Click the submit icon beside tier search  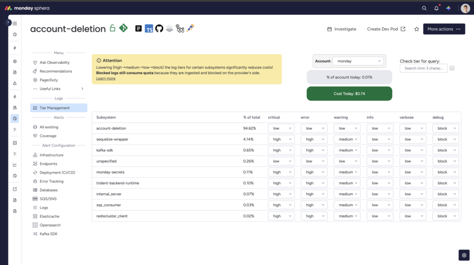click(452, 68)
